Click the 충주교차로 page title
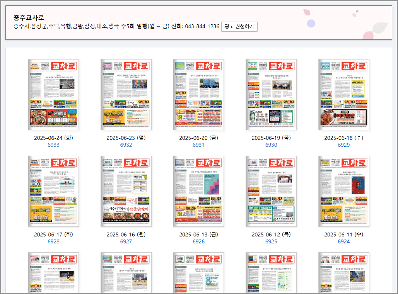The image size is (398, 294). pyautogui.click(x=29, y=18)
